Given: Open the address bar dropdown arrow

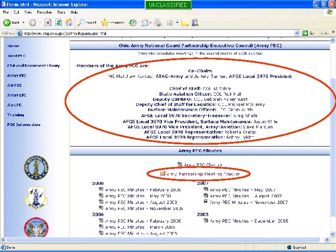Looking at the screenshot, I should point(297,33).
